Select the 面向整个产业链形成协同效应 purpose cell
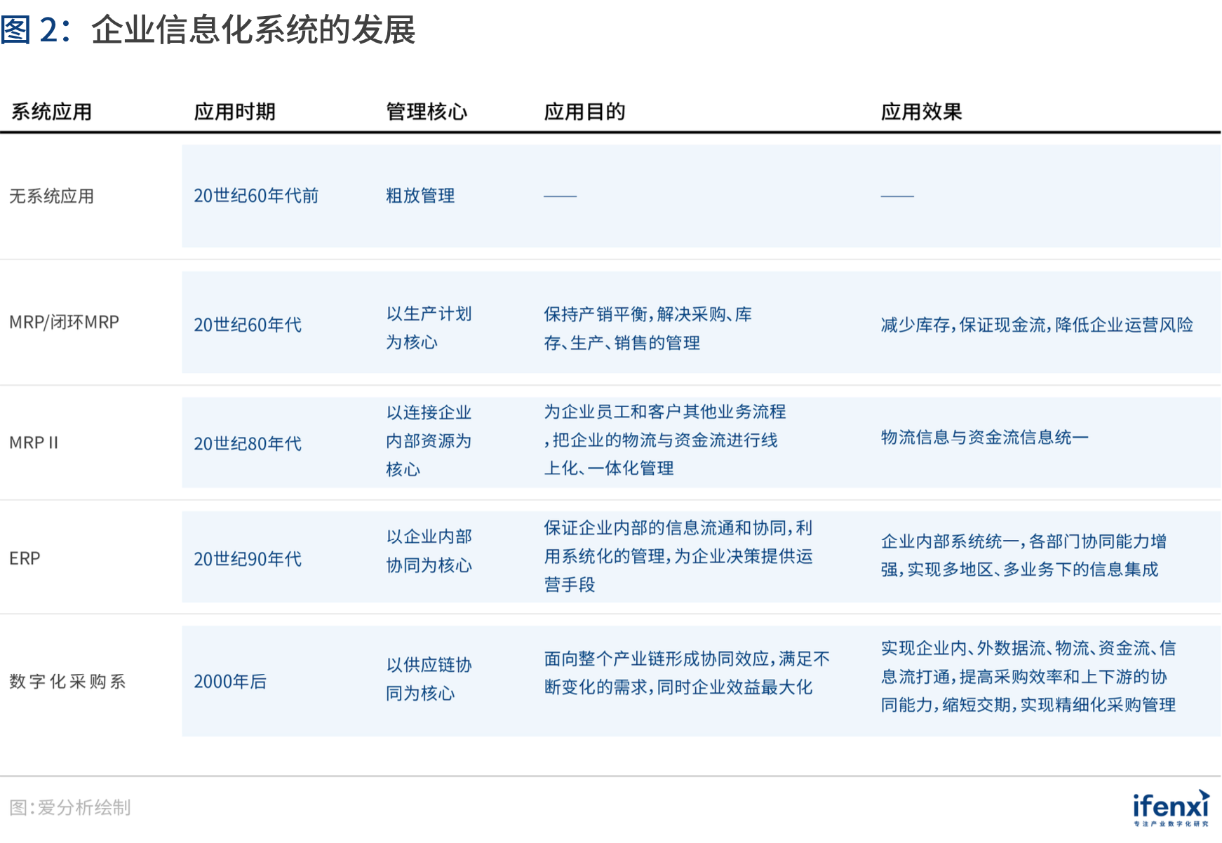 point(687,673)
